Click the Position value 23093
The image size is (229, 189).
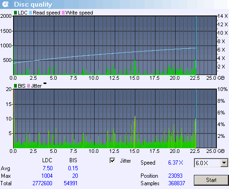click(175, 176)
